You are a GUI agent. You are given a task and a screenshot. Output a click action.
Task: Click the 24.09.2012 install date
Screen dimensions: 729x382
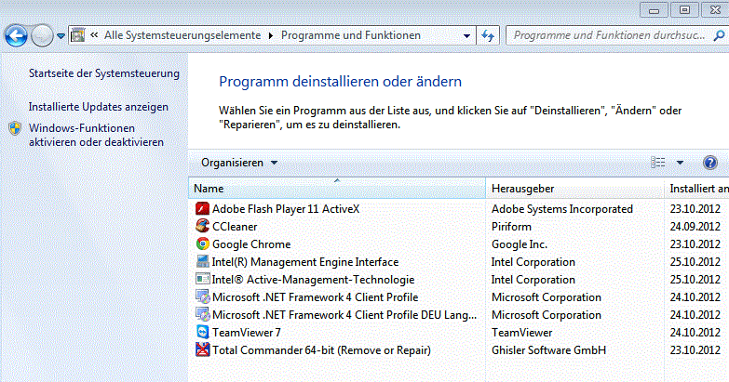pos(695,227)
